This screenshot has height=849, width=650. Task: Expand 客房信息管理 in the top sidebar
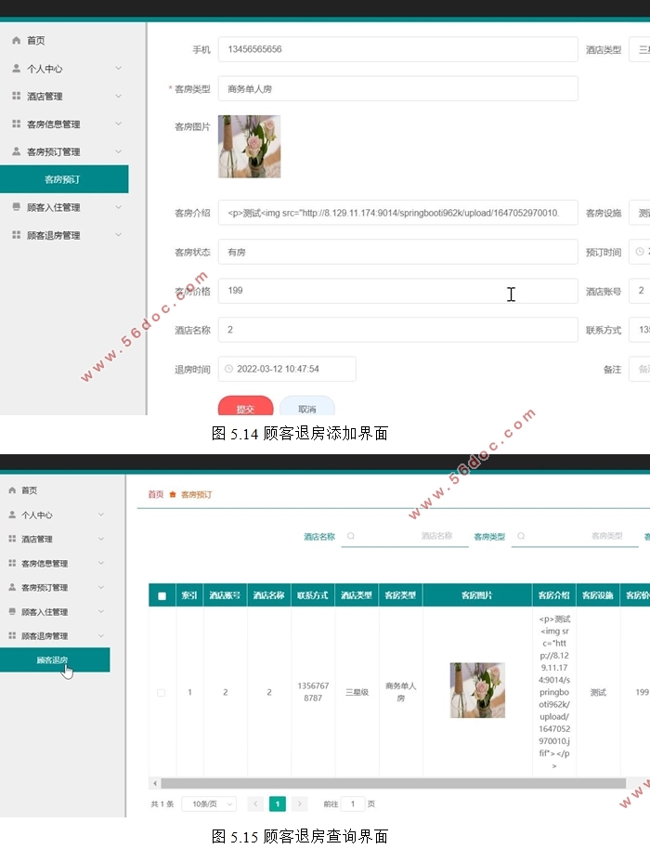tap(118, 124)
